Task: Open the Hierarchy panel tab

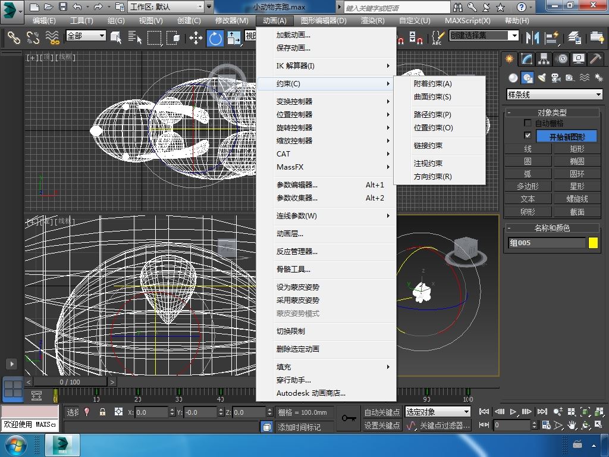Action: (x=544, y=58)
